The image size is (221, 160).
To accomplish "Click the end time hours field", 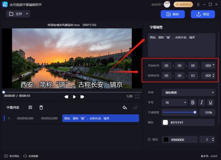I will (x=166, y=75).
